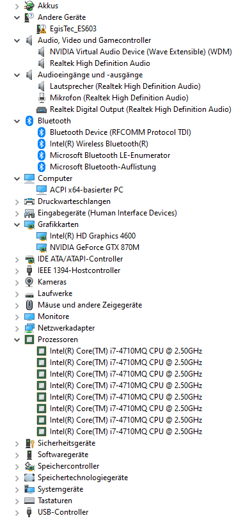
Task: Click the Tastaturen keyboard icon
Action: click(x=29, y=501)
